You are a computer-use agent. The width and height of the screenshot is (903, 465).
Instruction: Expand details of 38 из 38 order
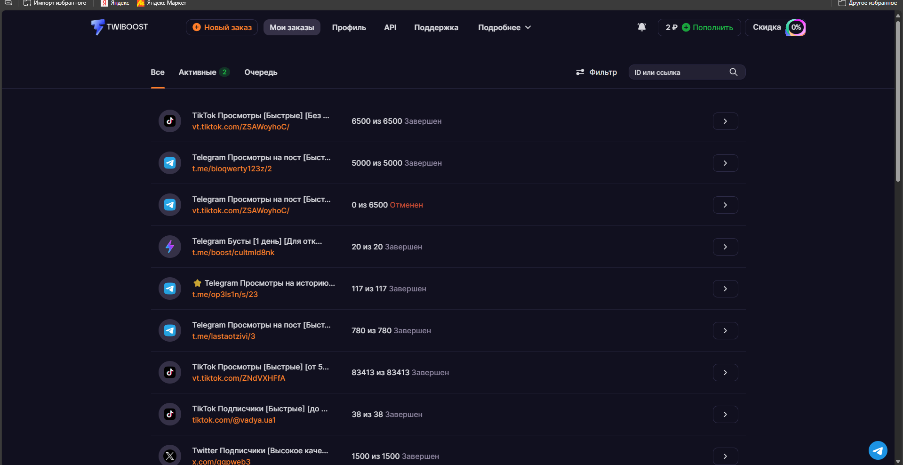(x=725, y=414)
